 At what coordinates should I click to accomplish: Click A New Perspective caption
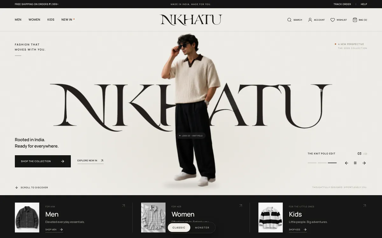pyautogui.click(x=351, y=44)
